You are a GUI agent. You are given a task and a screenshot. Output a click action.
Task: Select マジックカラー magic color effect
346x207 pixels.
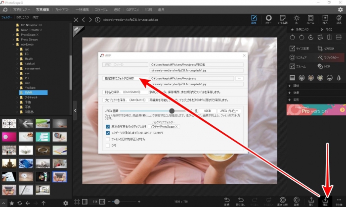(x=328, y=57)
